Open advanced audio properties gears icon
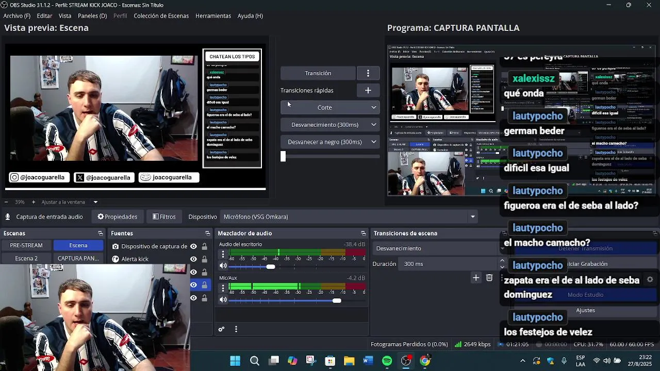660x371 pixels. coord(221,329)
